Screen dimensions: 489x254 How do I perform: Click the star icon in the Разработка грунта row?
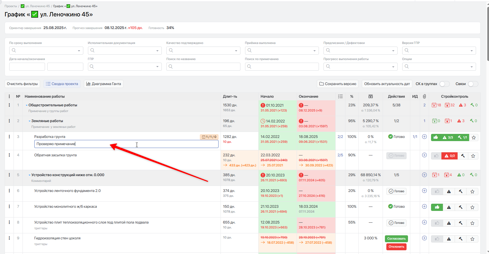point(473,138)
